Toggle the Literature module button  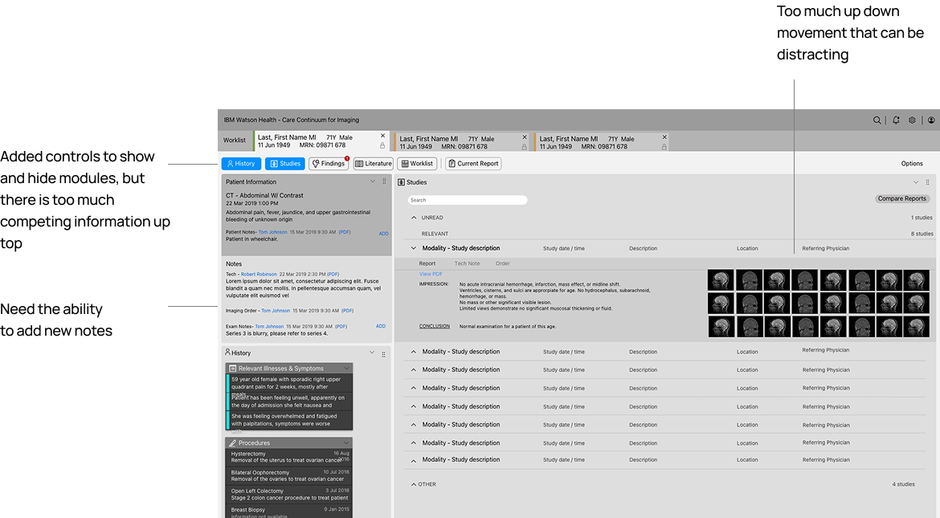pyautogui.click(x=373, y=164)
